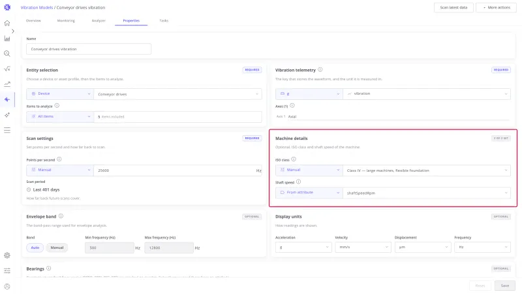Expand the sidebar with the chevron arrow
This screenshot has width=522, height=294.
(12, 31)
